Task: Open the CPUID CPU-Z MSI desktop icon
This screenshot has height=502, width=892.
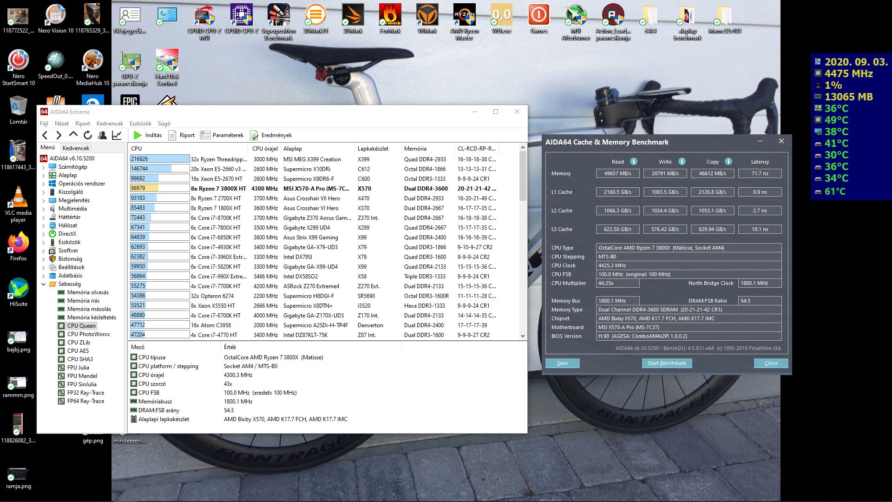Action: (204, 21)
